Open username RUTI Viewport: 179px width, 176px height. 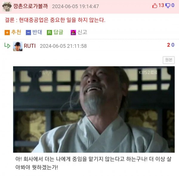(30, 46)
